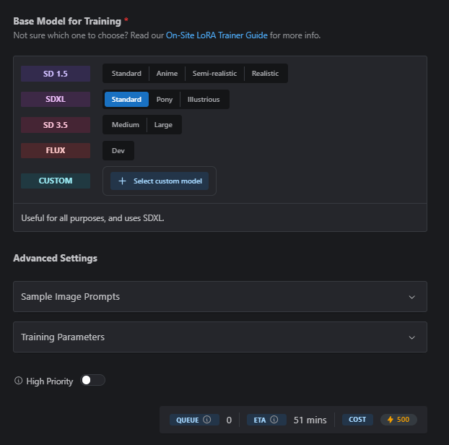Select SD 3.5 Medium option
Image resolution: width=449 pixels, height=445 pixels.
coord(126,125)
